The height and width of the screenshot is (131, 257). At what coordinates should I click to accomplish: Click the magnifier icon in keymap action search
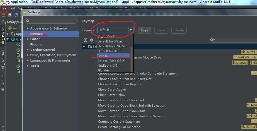pyautogui.click(x=212, y=40)
